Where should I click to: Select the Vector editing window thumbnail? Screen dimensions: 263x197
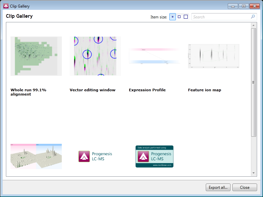[x=95, y=56]
